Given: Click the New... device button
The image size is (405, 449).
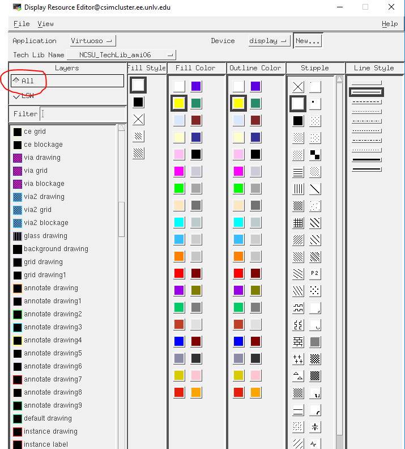Looking at the screenshot, I should [308, 41].
